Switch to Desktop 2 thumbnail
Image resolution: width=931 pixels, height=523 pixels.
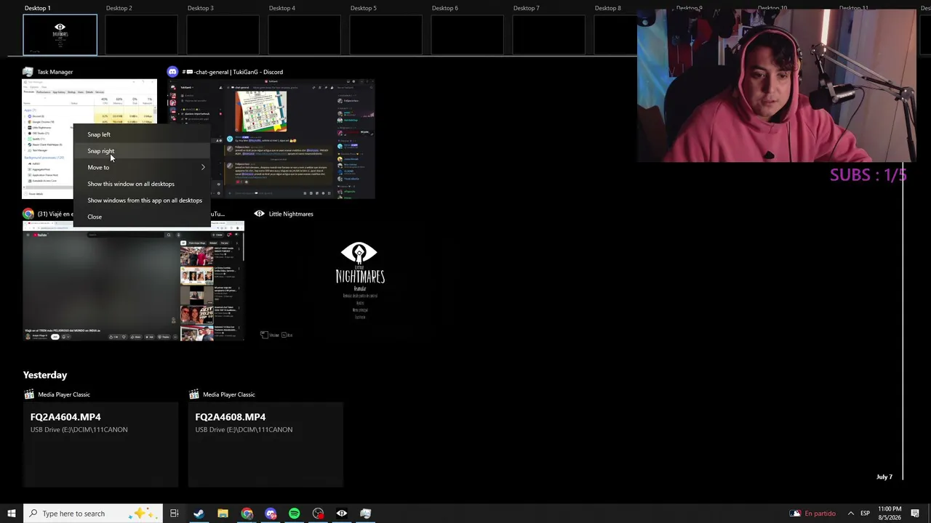(141, 34)
